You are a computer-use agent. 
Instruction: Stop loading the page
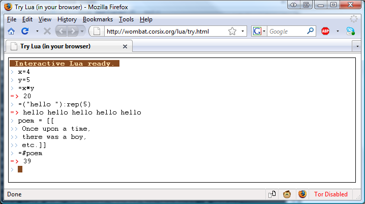coord(47,31)
